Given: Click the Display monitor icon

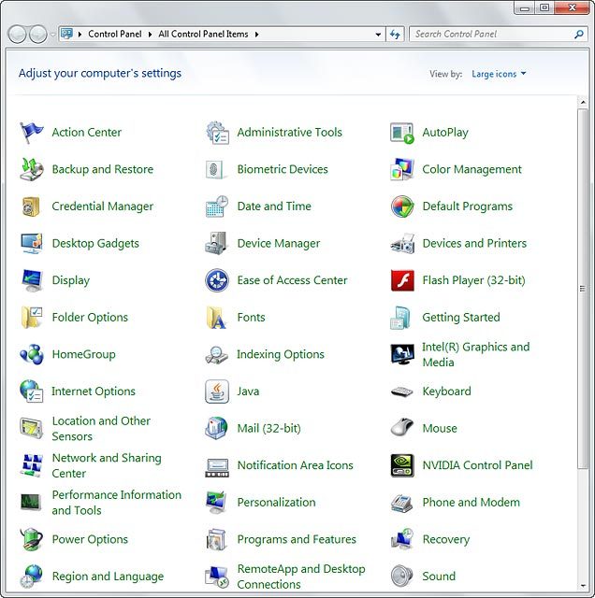Looking at the screenshot, I should (32, 280).
